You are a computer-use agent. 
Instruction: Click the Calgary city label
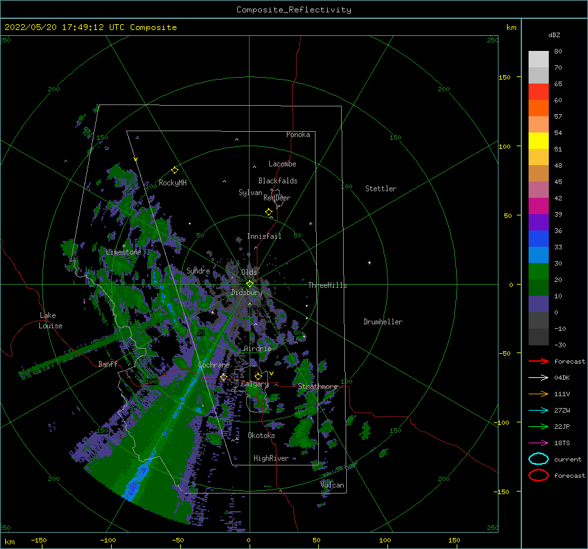point(255,384)
